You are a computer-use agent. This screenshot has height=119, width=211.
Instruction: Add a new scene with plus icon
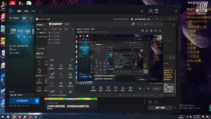(x=73, y=29)
